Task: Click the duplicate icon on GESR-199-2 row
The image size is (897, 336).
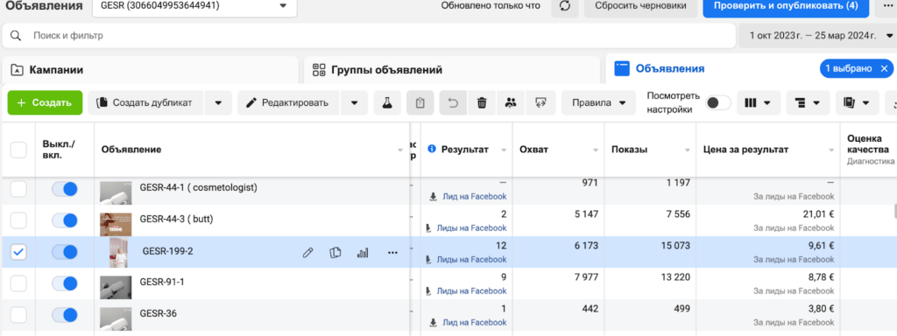Action: (x=335, y=253)
